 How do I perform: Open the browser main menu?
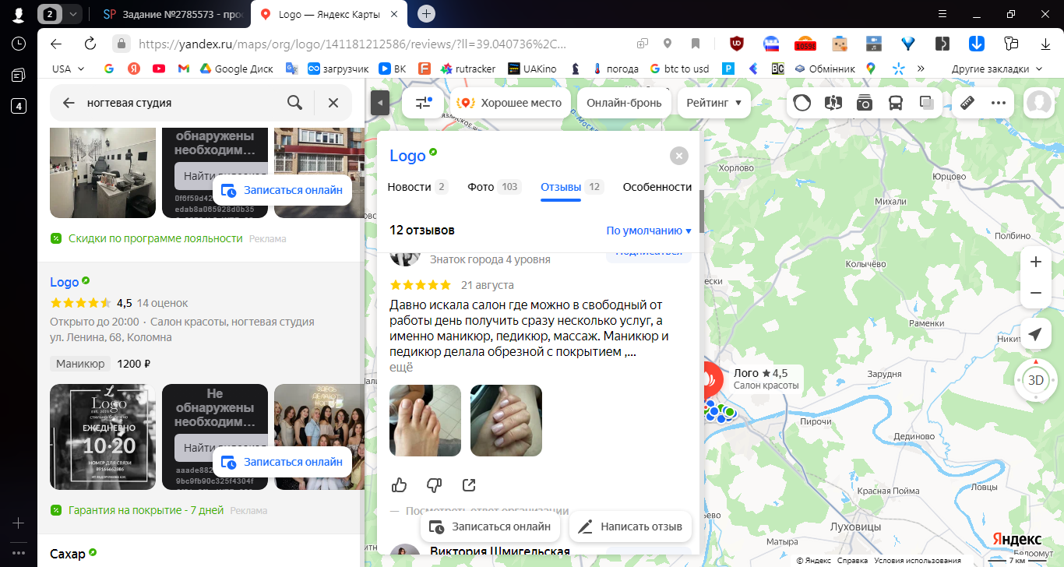pos(944,14)
